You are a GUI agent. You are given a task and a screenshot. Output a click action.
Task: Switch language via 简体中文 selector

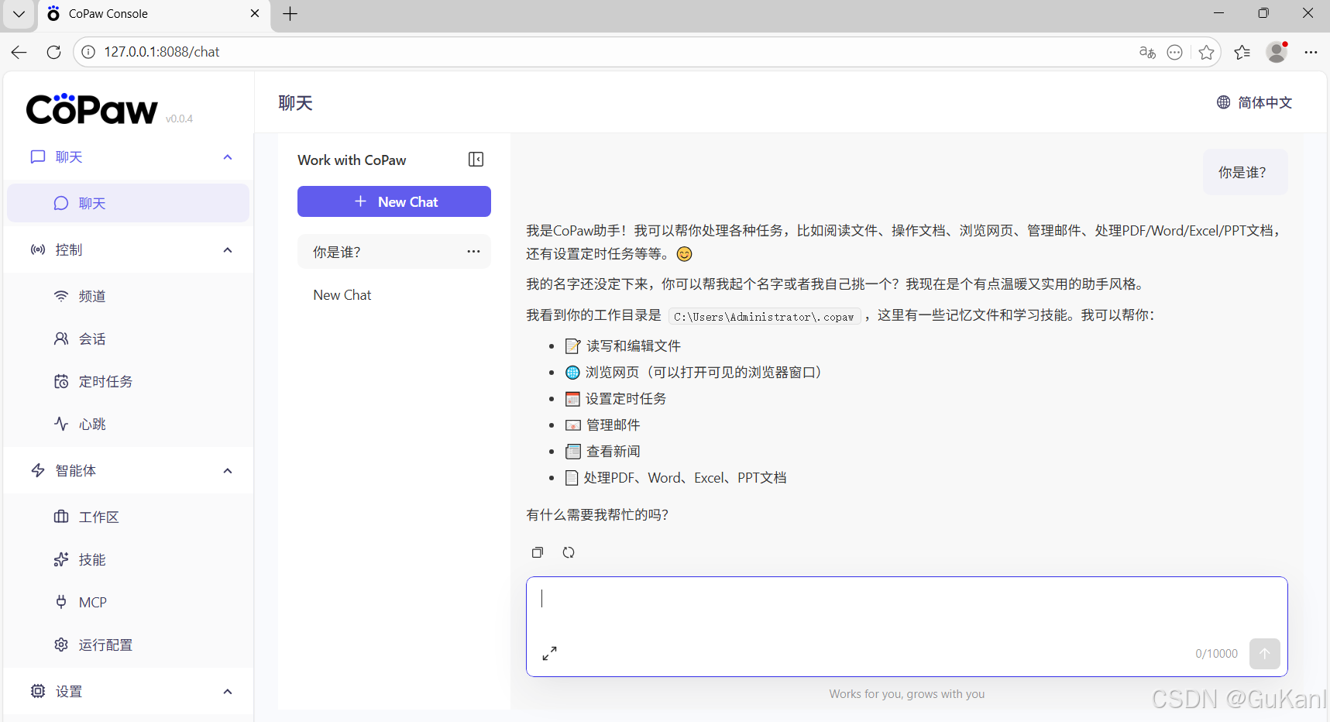click(x=1255, y=101)
